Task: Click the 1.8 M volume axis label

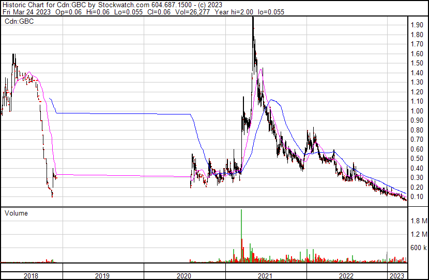Action: [418, 221]
